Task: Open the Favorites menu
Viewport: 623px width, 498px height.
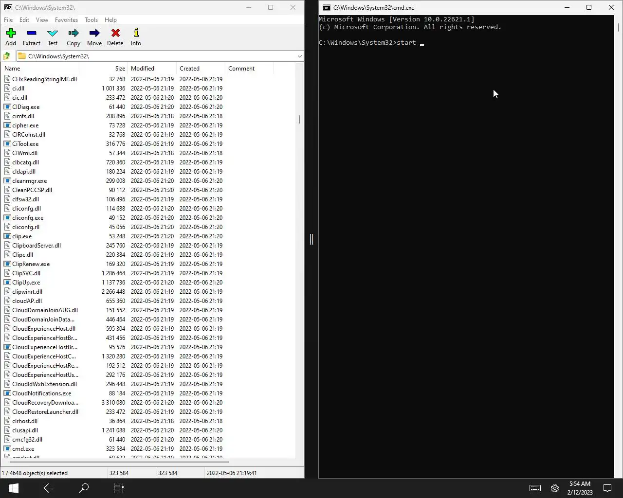Action: [x=66, y=20]
